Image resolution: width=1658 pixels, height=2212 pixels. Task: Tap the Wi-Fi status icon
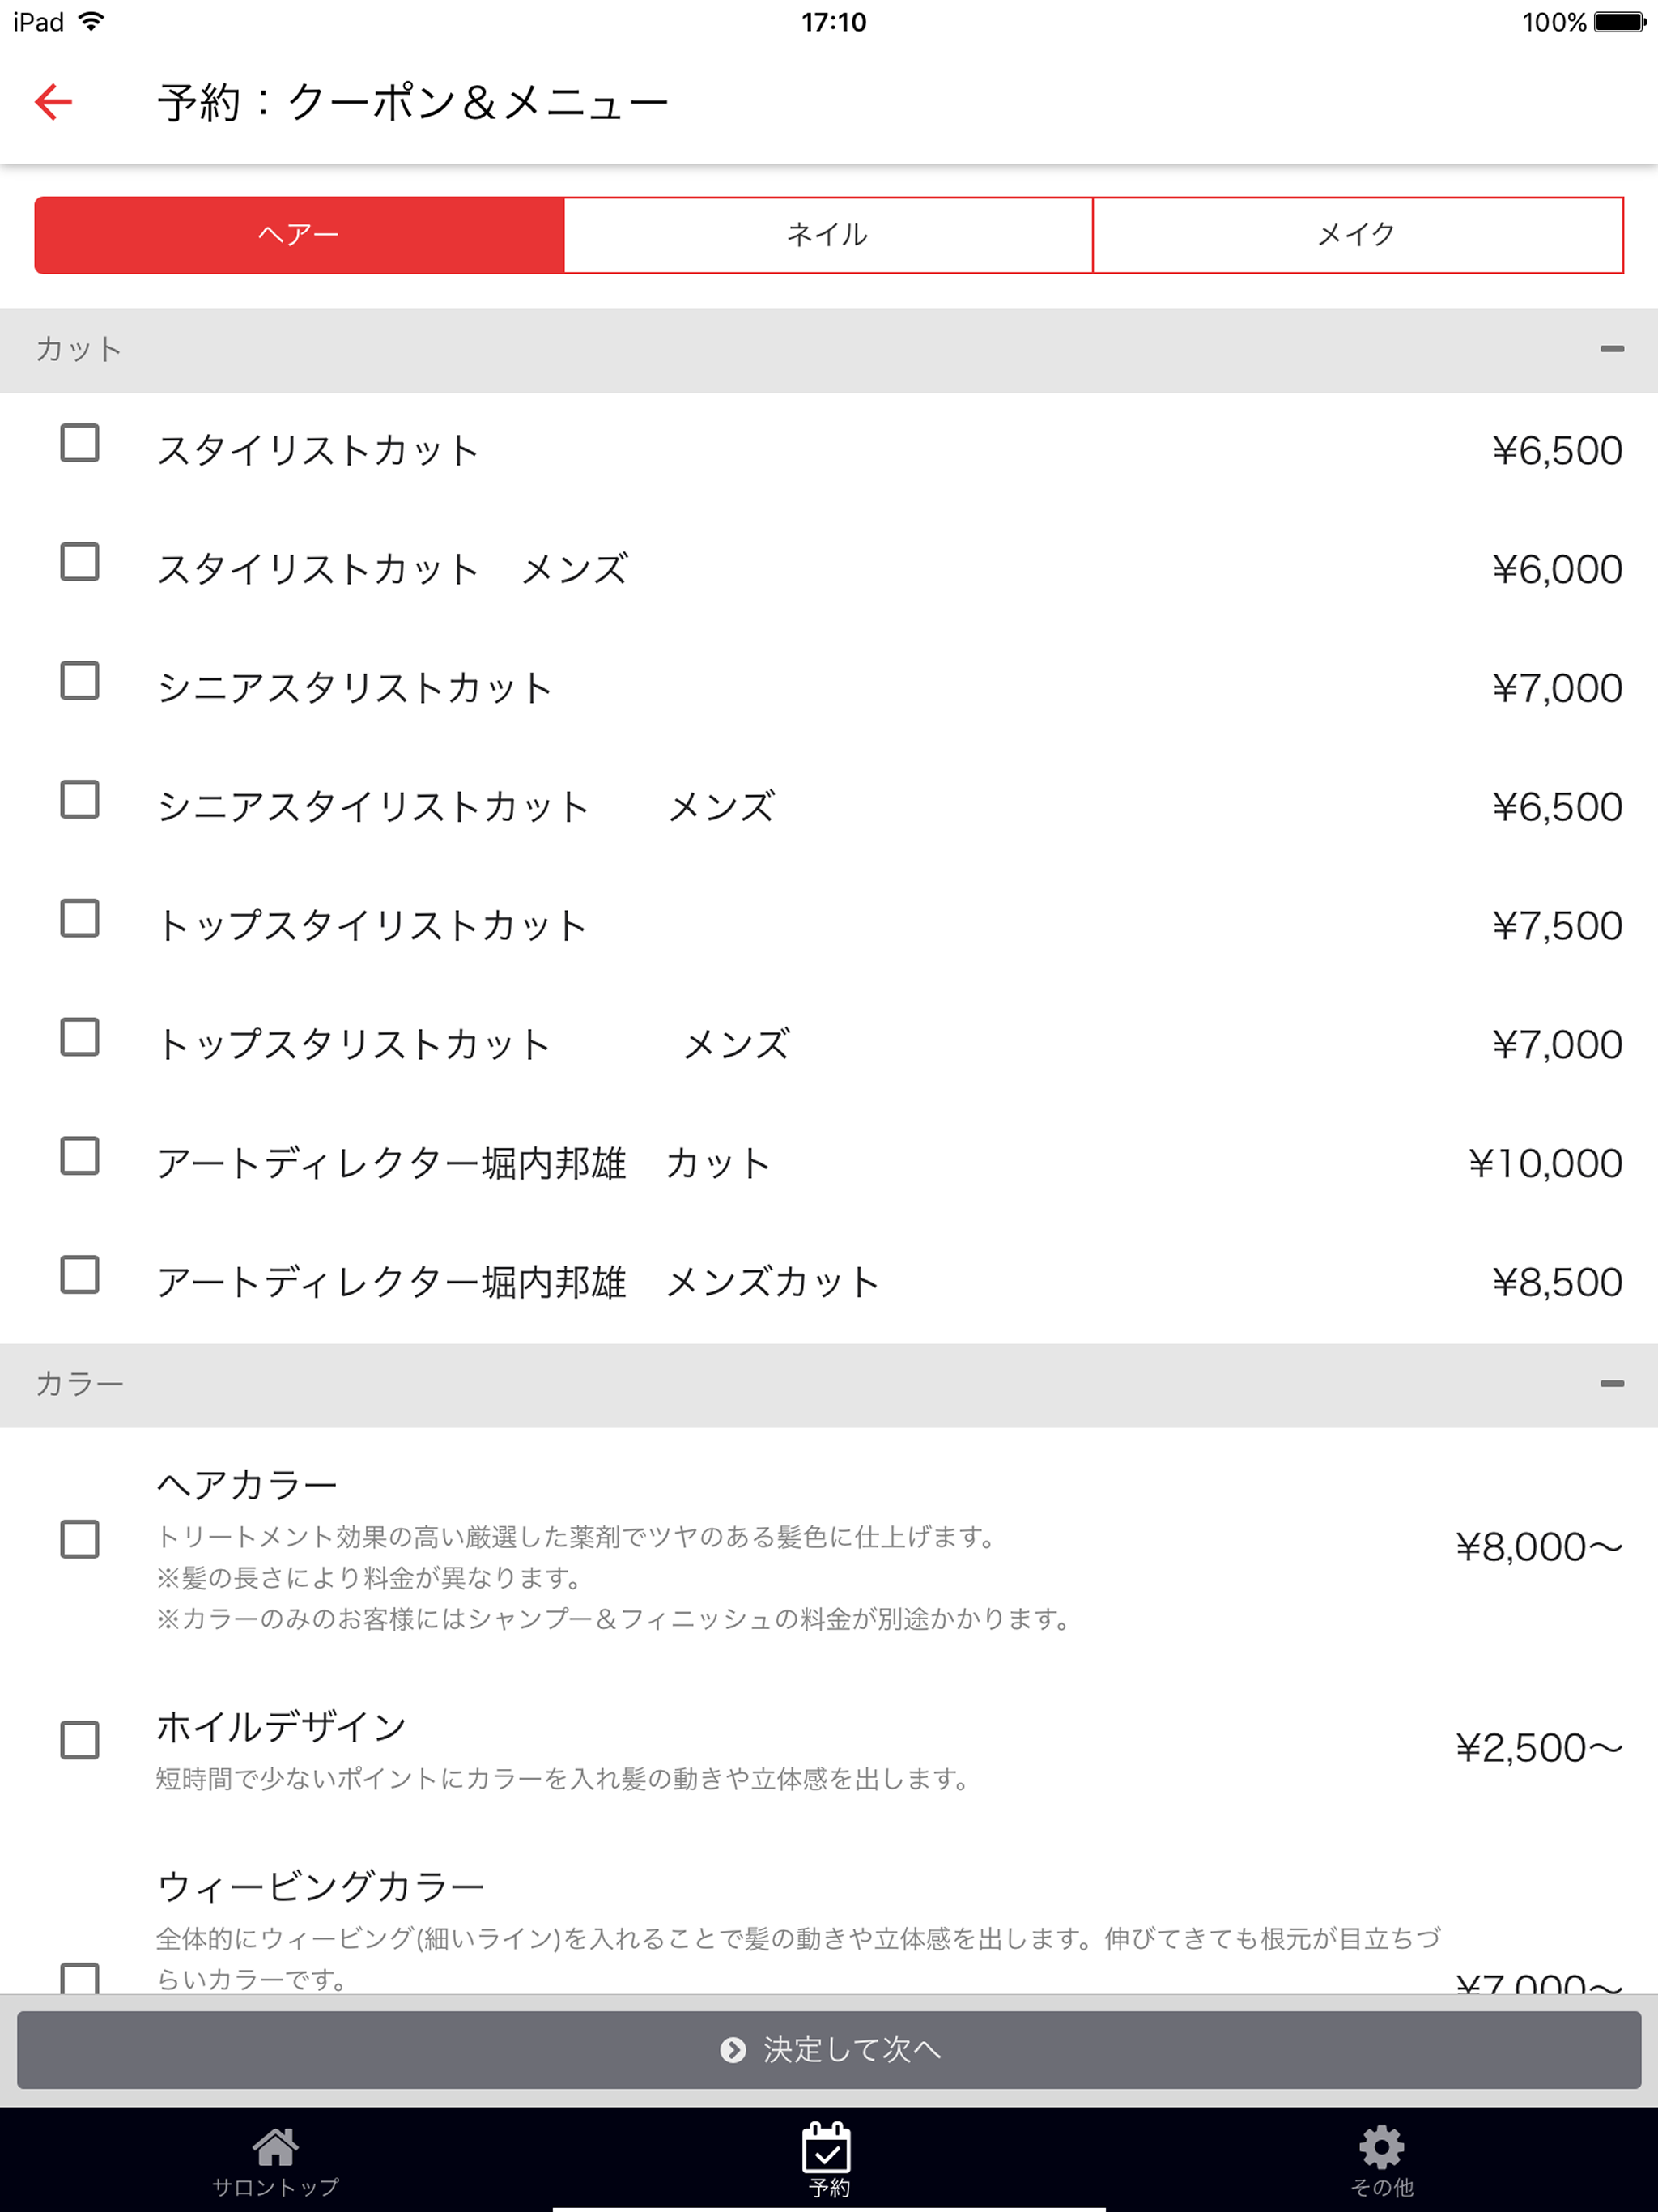point(91,21)
